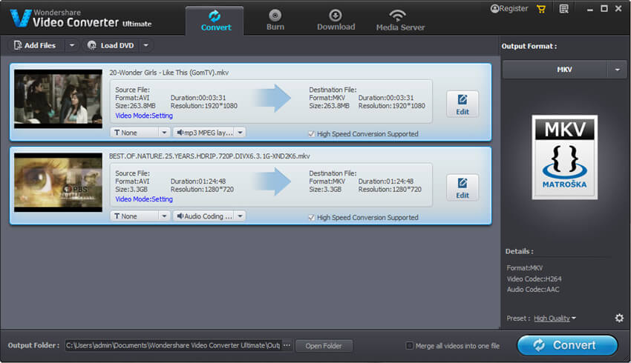Screen dimensions: 631x363
Task: Edit the Best of Nature video
Action: click(x=462, y=188)
